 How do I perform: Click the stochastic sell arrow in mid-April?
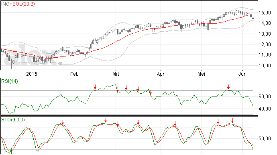coord(175,123)
